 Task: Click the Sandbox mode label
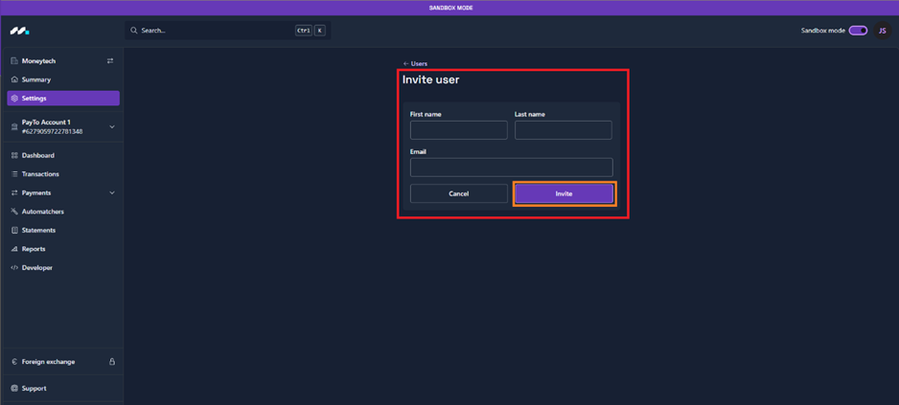tap(822, 31)
